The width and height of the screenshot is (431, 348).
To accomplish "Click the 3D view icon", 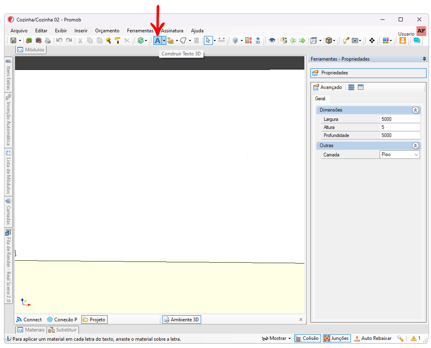I will (x=257, y=40).
